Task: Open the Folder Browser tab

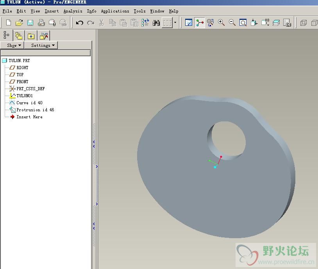Action: click(x=19, y=36)
